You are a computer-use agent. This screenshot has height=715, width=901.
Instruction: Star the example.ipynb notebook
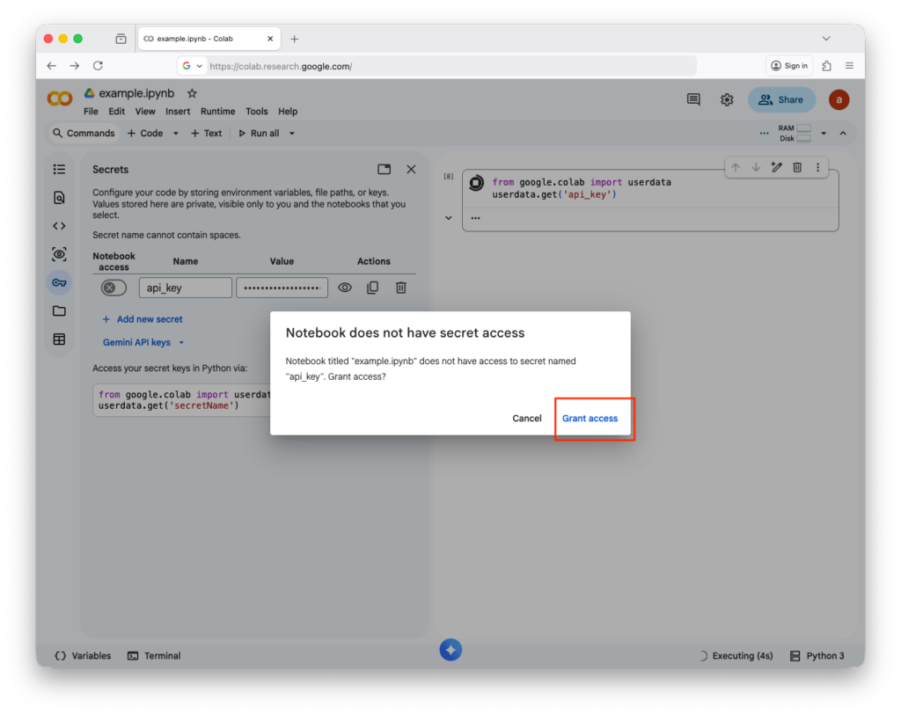coord(192,93)
